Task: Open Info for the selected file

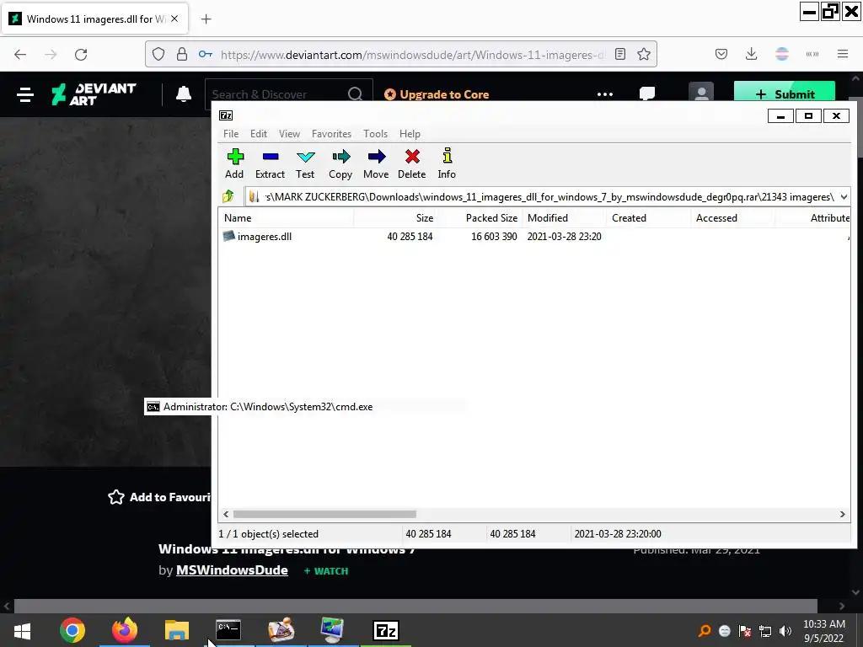Action: pyautogui.click(x=447, y=163)
